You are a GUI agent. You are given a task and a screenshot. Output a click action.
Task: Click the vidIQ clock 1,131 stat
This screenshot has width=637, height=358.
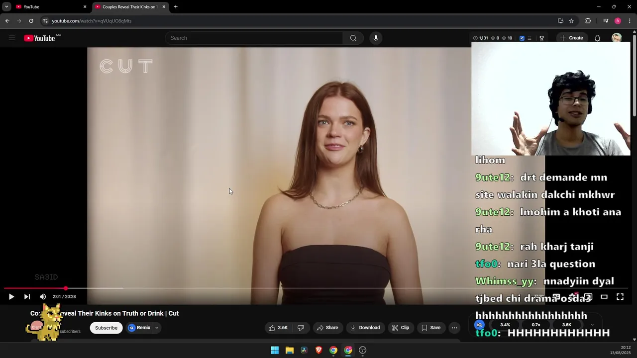coord(480,38)
